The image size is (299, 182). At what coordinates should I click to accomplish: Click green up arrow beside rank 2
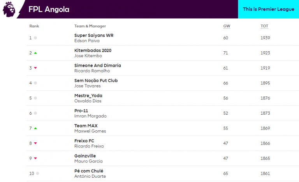pyautogui.click(x=35, y=53)
